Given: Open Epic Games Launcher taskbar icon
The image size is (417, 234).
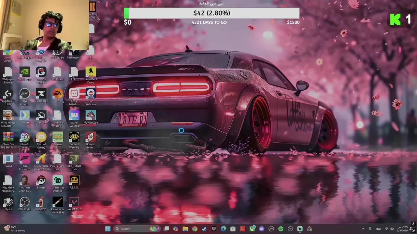Looking at the screenshot, I should click(x=214, y=229).
